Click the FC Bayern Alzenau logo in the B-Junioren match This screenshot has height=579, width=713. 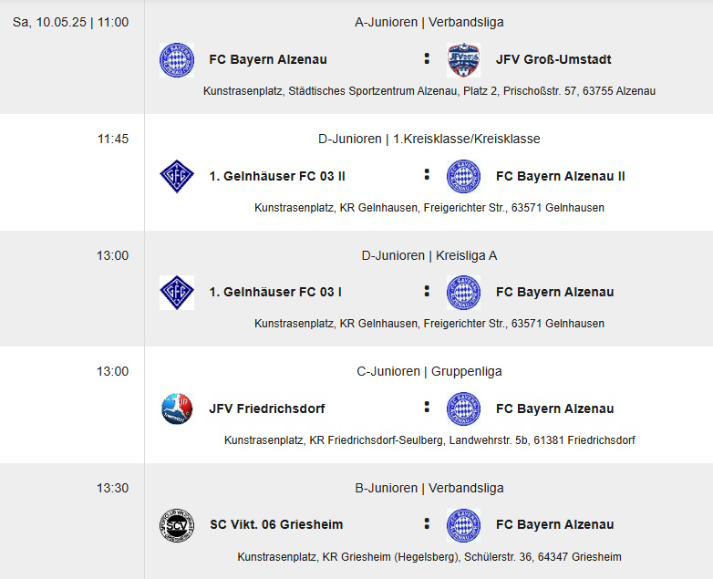[x=463, y=525]
